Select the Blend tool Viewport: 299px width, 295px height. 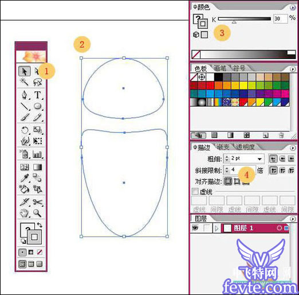(37, 178)
